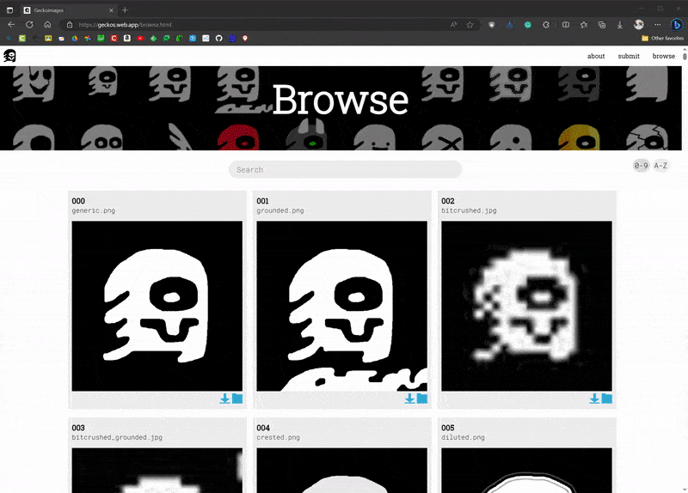Click the filename generic.png
688x493 pixels.
point(94,210)
